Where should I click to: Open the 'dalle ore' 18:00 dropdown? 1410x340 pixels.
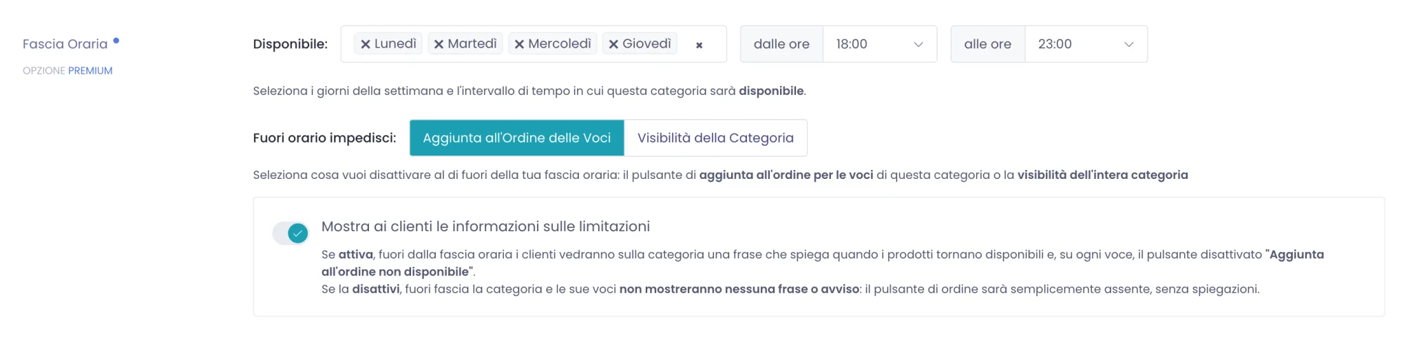pos(880,44)
